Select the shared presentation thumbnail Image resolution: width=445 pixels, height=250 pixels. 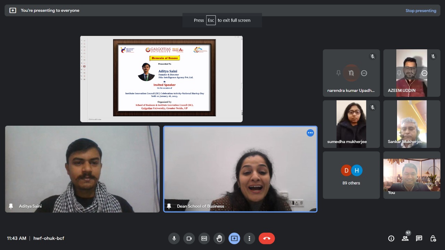[161, 79]
